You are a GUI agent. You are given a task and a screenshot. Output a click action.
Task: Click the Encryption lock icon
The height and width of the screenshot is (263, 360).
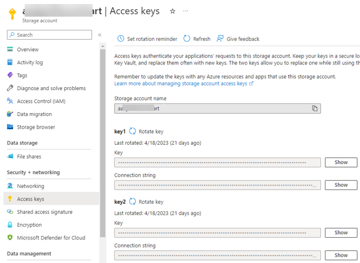(10, 225)
